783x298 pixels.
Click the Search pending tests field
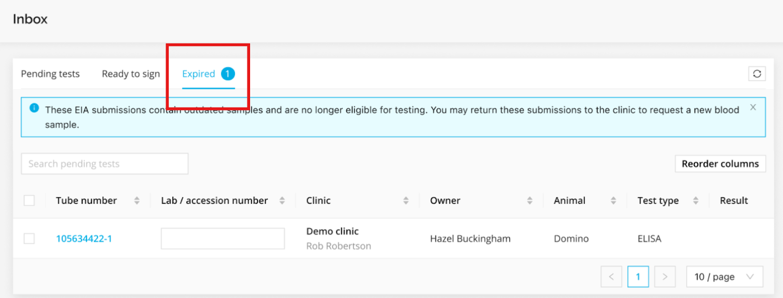pos(104,164)
